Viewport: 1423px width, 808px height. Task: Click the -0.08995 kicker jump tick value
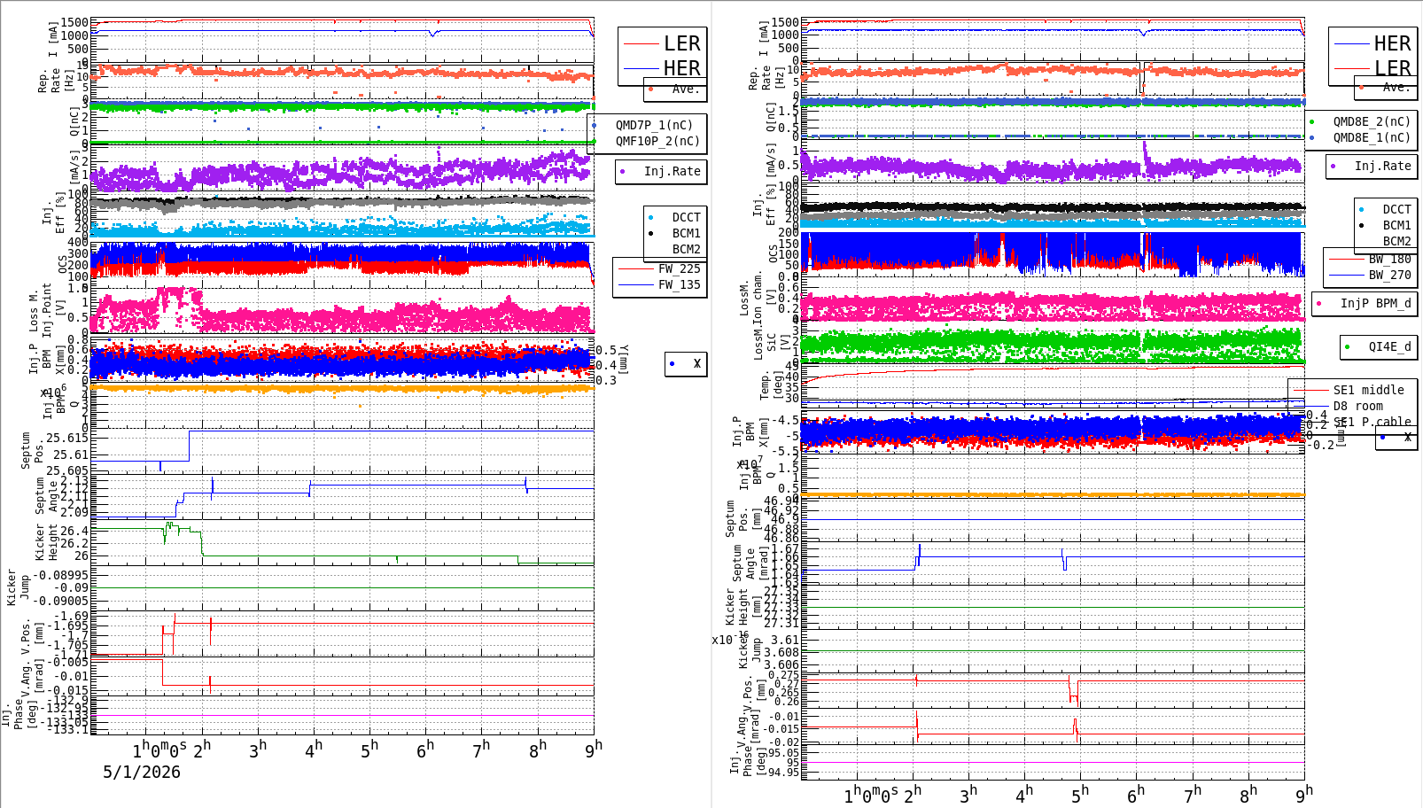[60, 575]
